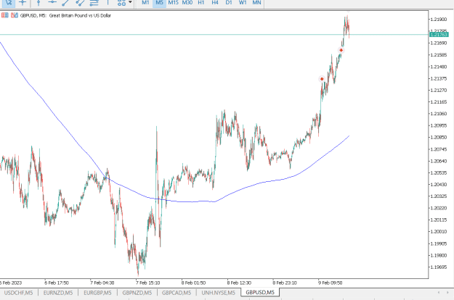Click price scale label 1.21690
Image resolution: width=454 pixels, height=300 pixels.
click(439, 43)
